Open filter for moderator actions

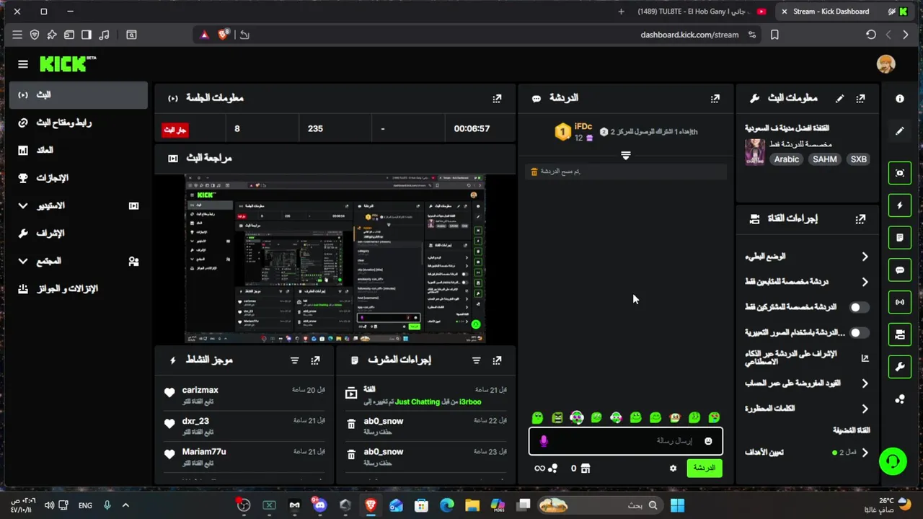point(476,360)
